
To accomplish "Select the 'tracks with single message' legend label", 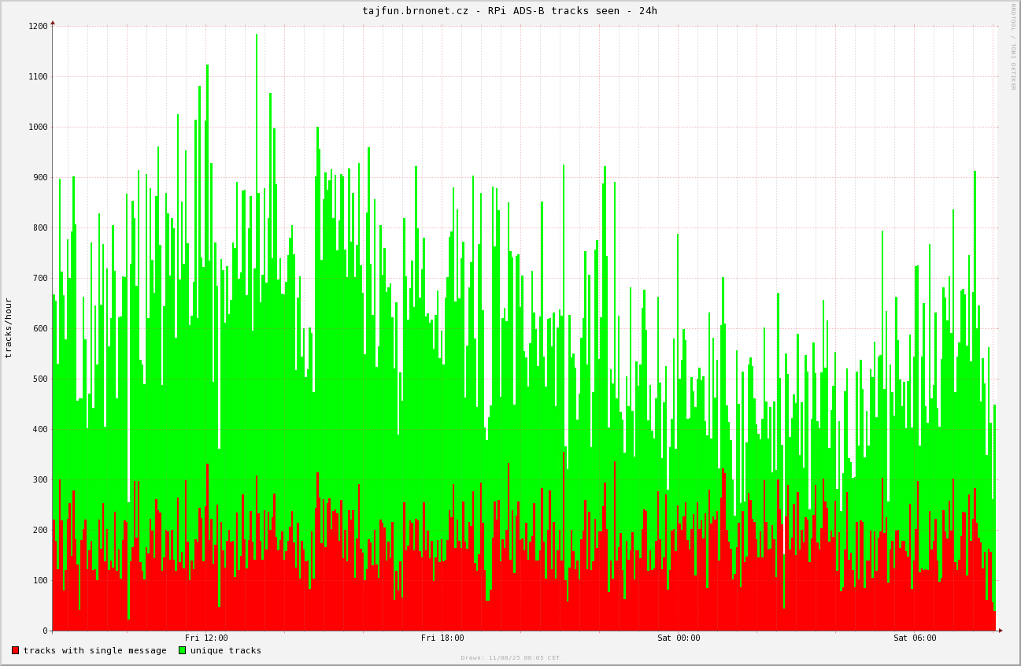I will pos(94,650).
